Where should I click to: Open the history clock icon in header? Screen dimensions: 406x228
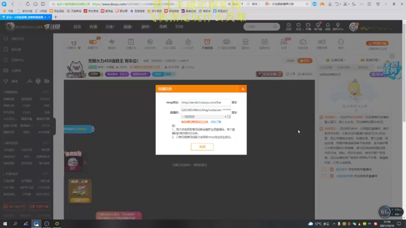[288, 26]
